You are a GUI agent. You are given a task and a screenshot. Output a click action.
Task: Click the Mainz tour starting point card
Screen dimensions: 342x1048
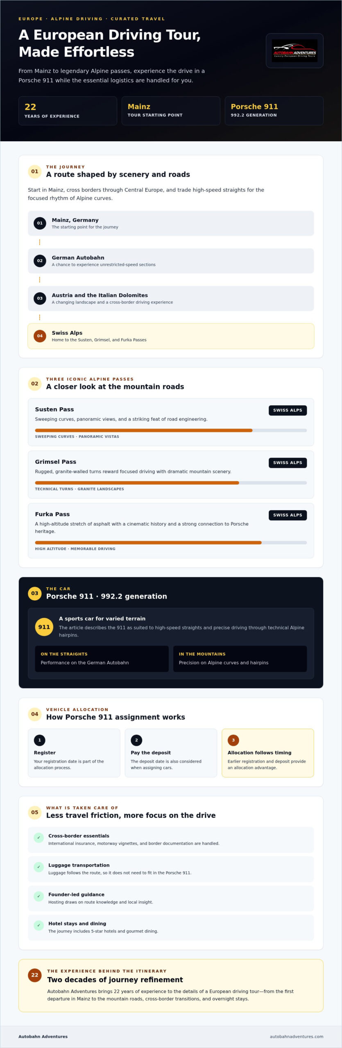coord(171,111)
